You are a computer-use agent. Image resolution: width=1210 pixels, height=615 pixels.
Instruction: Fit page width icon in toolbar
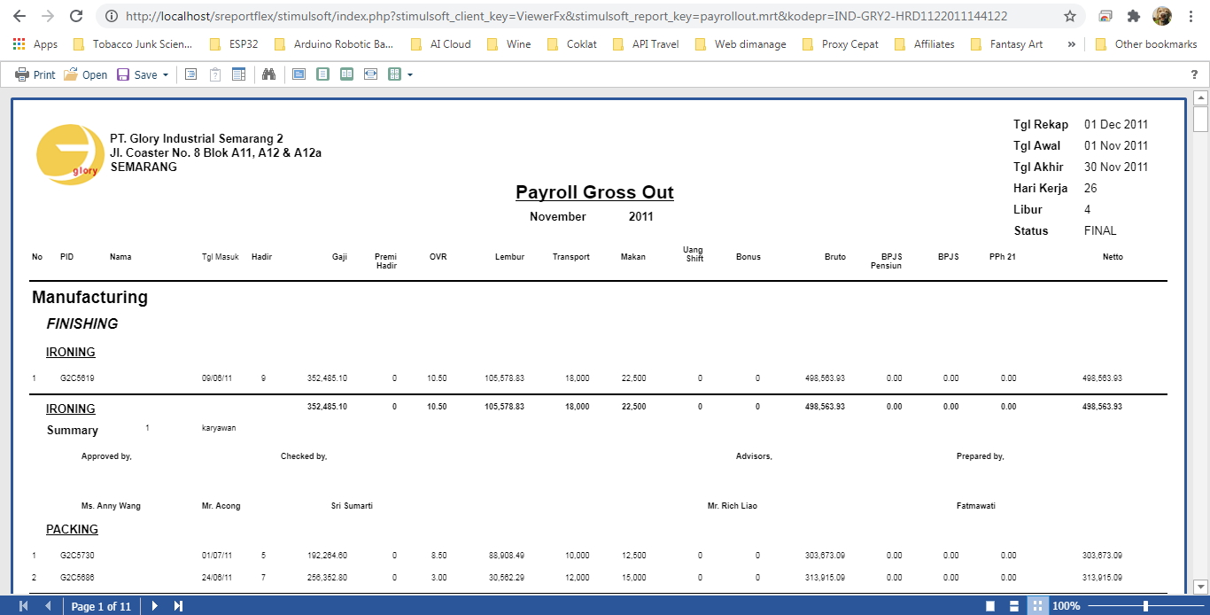click(x=370, y=74)
